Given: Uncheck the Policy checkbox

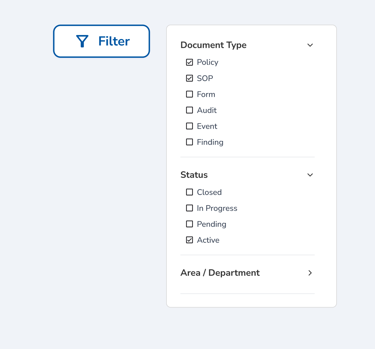Looking at the screenshot, I should (189, 62).
